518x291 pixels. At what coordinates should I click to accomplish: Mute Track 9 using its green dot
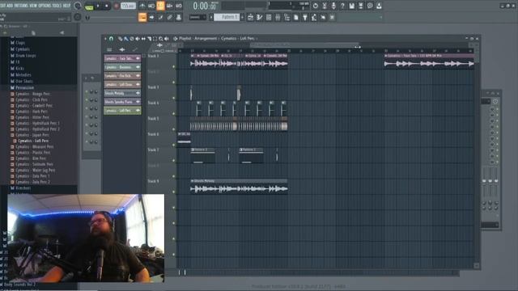point(173,192)
